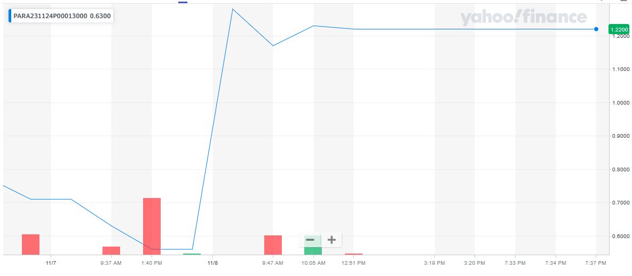Click the 11/8 date label on time axis
Image resolution: width=632 pixels, height=276 pixels.
[x=212, y=263]
